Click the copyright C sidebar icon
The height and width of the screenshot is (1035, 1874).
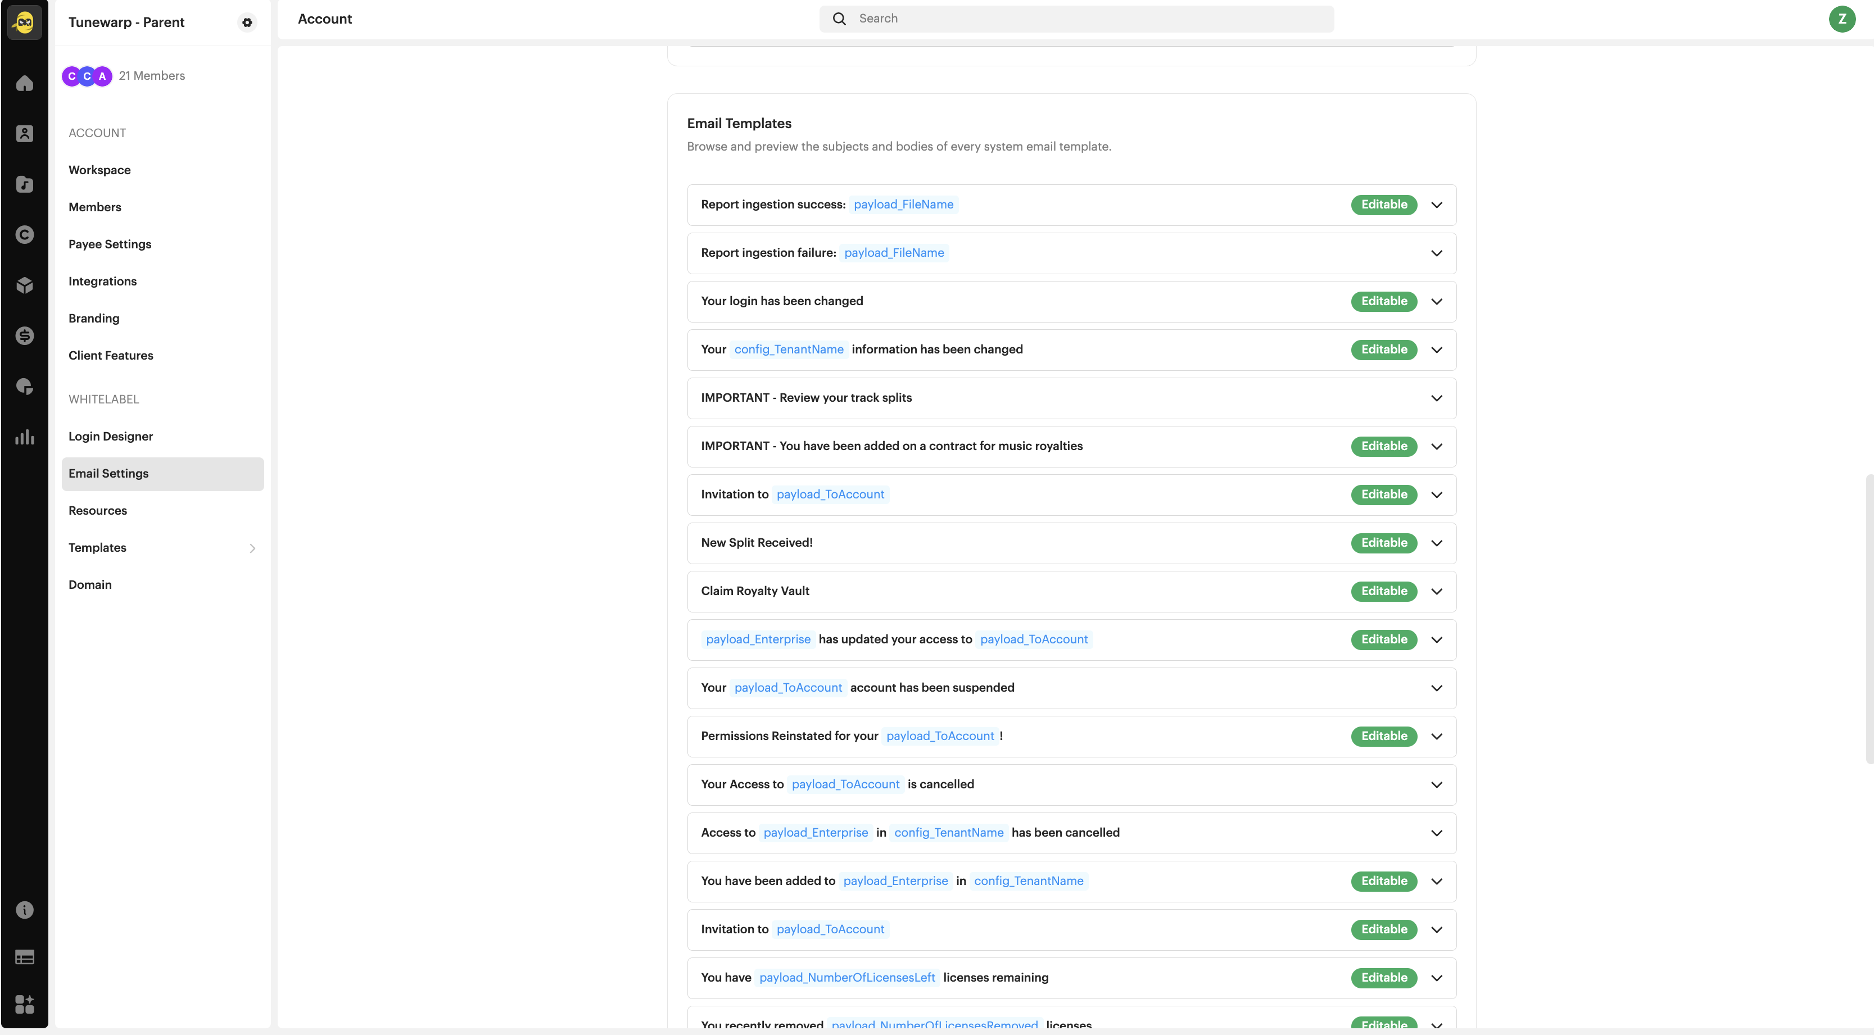pos(25,234)
